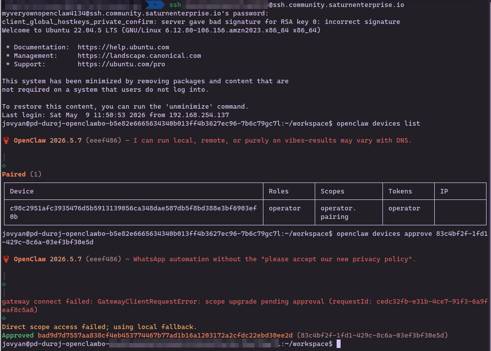Click the 'ssh' command at the top
Image resolution: width=491 pixels, height=351 pixels.
(175, 4)
